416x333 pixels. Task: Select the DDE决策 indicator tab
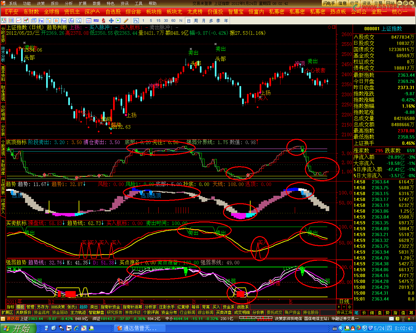pyautogui.click(x=58, y=307)
